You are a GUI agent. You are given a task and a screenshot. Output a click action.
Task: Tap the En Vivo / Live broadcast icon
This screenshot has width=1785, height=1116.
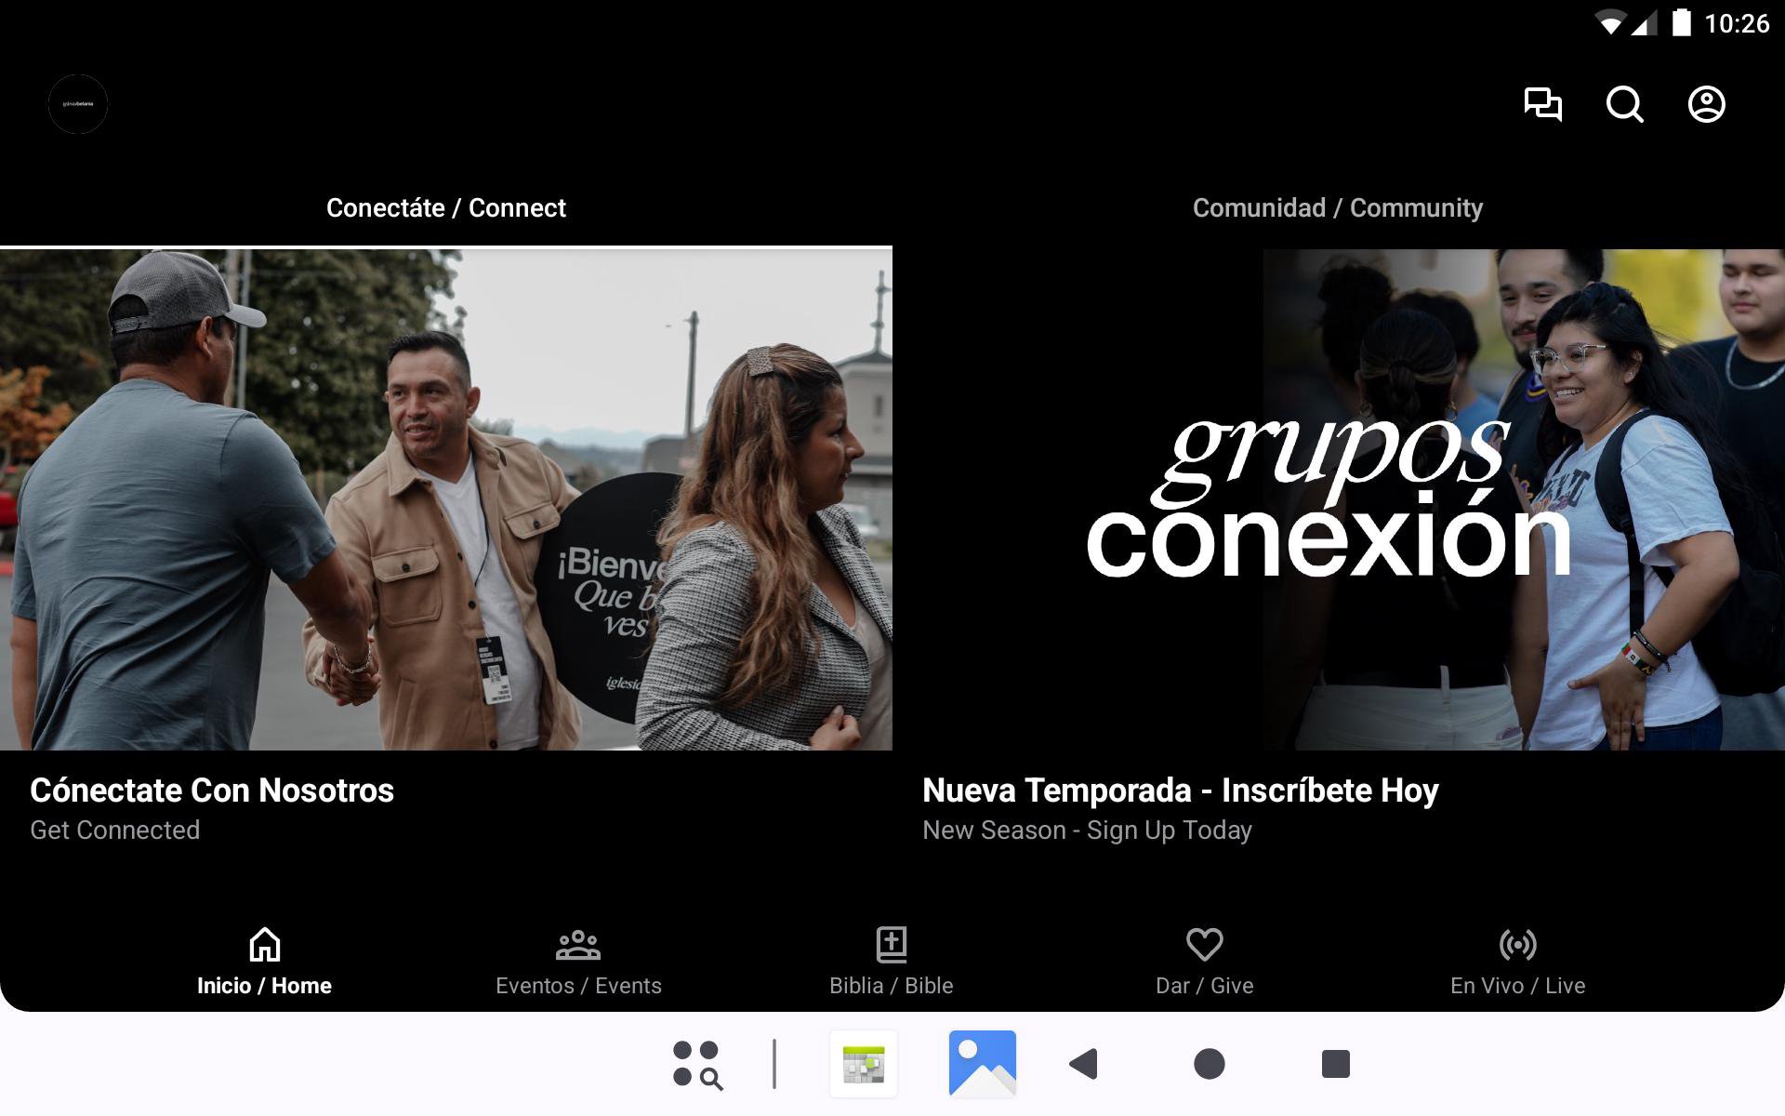coord(1517,945)
